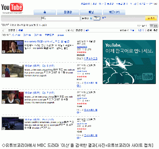The height and width of the screenshot is (149, 159).
Task: Open the 동영상 tab
Action: coord(68,12)
